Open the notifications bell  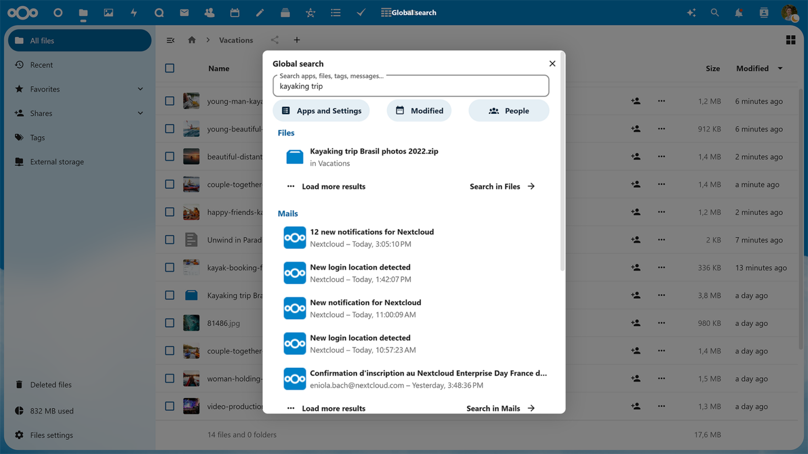[x=739, y=13]
